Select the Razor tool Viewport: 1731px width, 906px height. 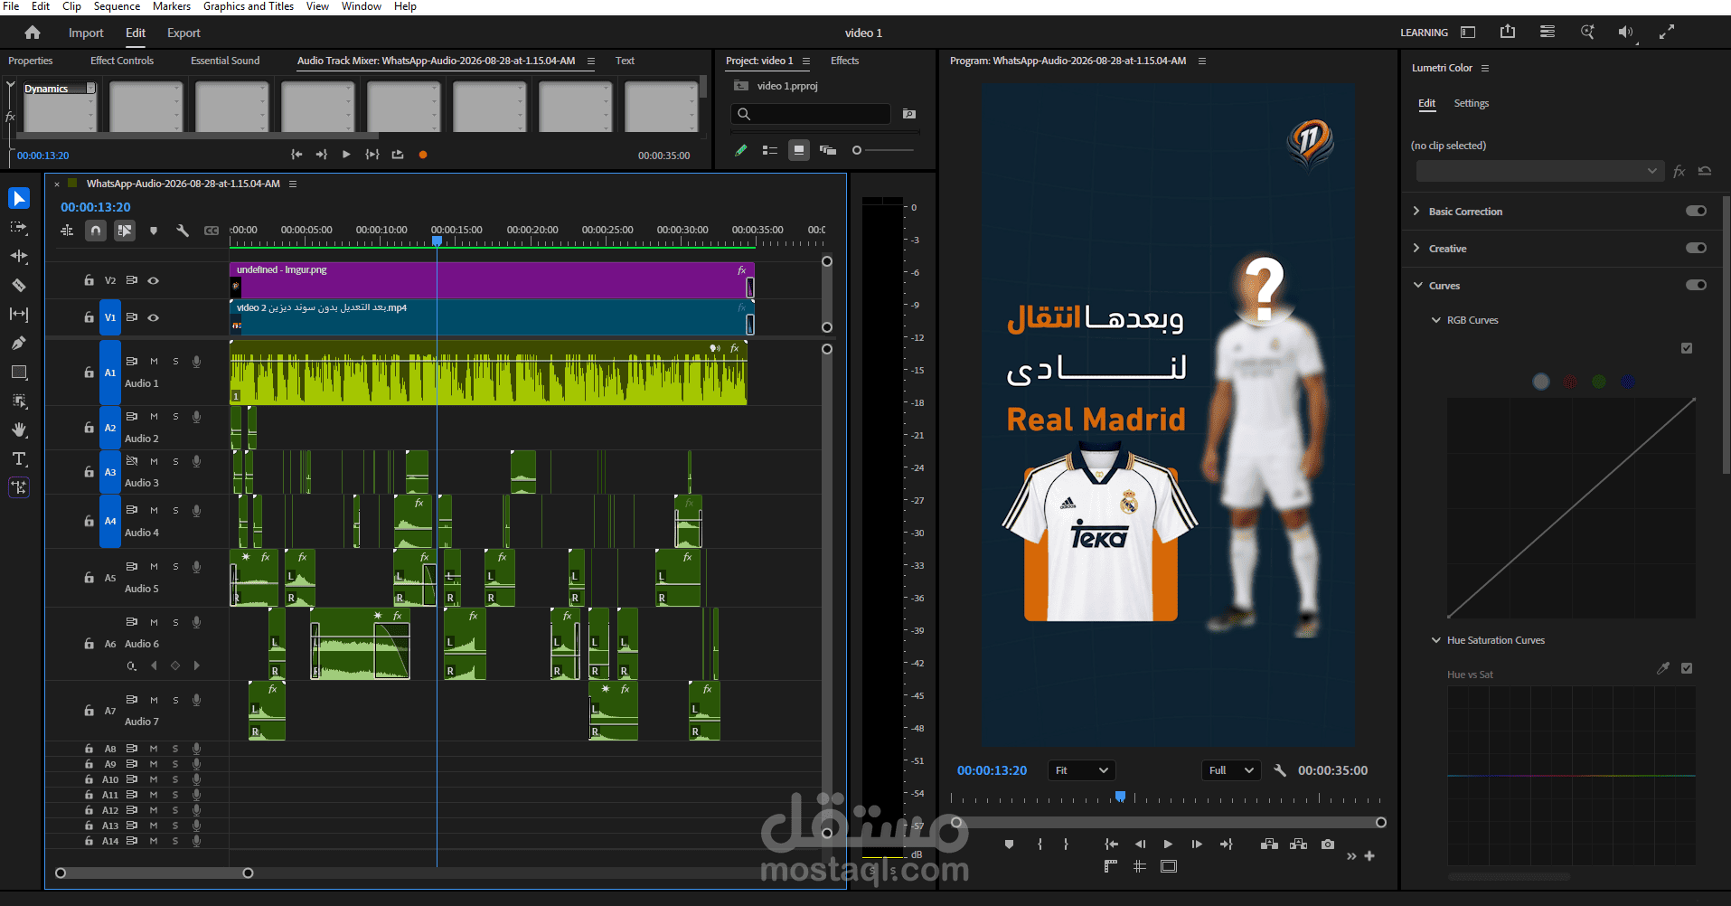[19, 286]
